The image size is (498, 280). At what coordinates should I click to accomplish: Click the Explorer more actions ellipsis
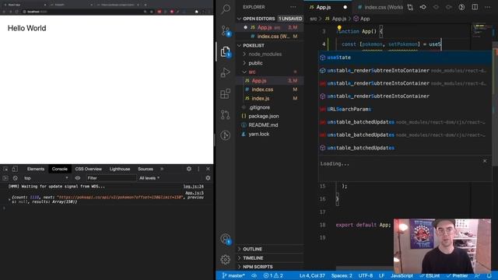[x=293, y=7]
